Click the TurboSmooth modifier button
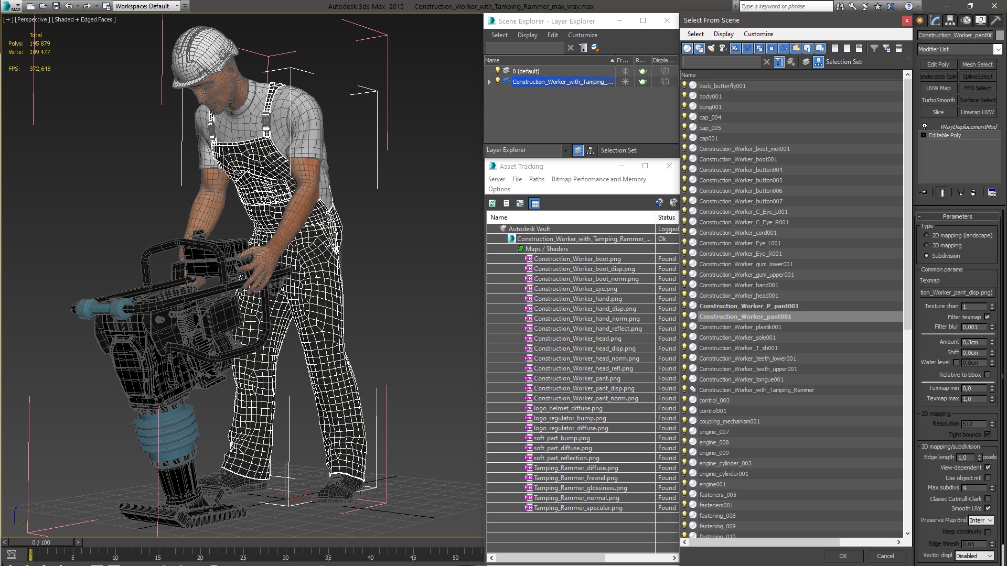The height and width of the screenshot is (566, 1007). click(x=938, y=100)
